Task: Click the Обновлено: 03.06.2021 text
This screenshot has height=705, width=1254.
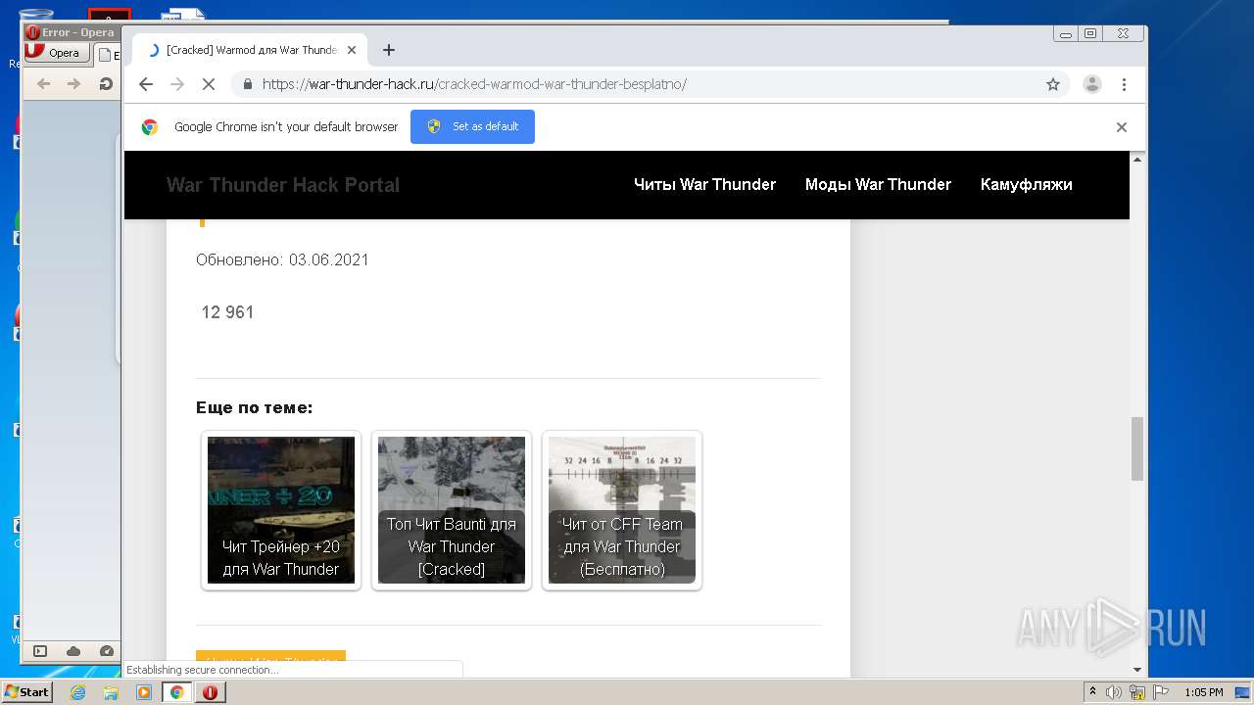Action: click(x=282, y=259)
